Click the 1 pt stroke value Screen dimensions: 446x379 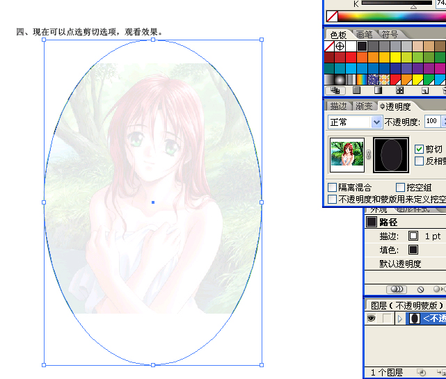[433, 236]
